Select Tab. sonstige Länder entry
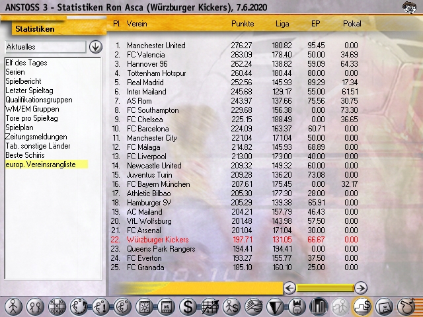The height and width of the screenshot is (317, 423). (x=38, y=146)
